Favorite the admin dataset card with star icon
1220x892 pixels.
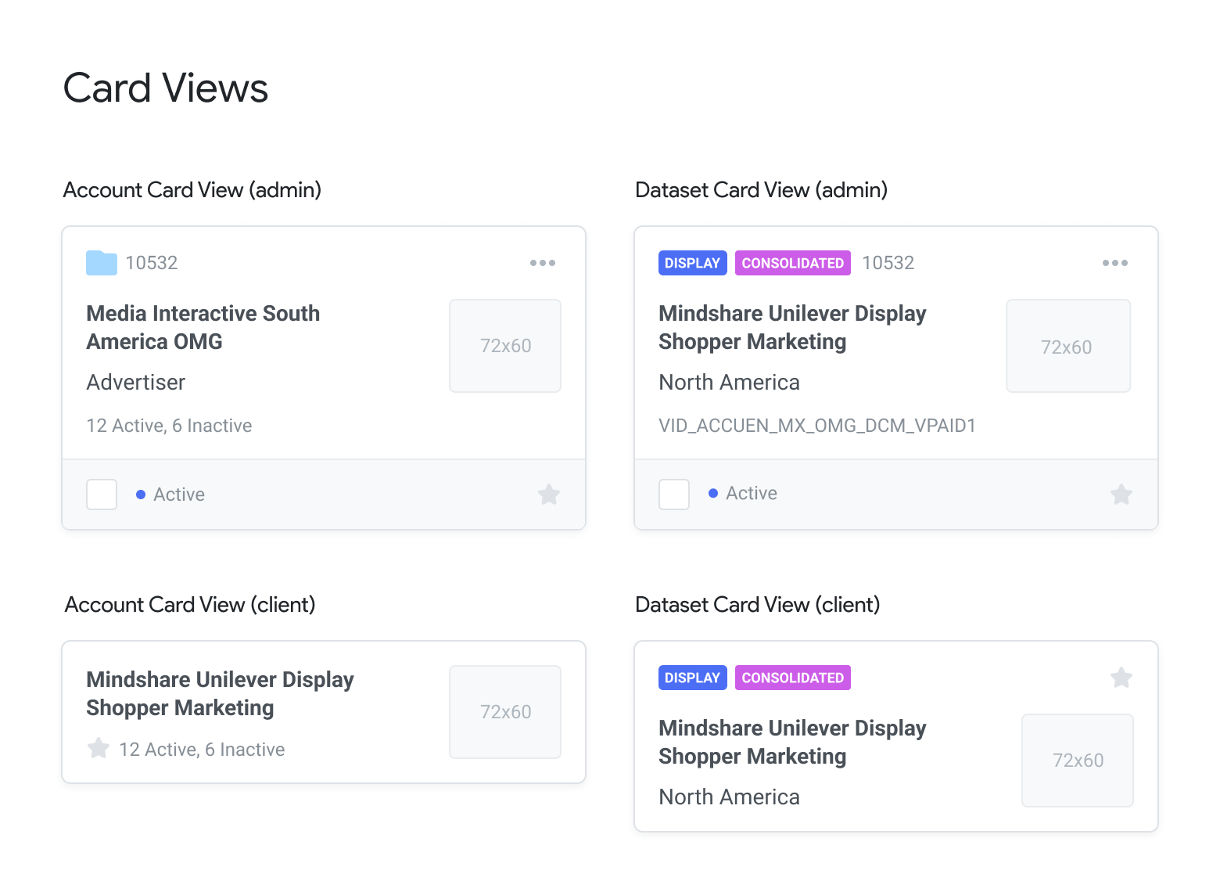pyautogui.click(x=1121, y=495)
